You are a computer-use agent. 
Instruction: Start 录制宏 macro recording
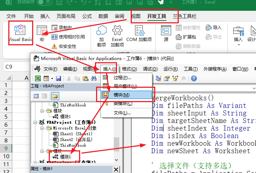pyautogui.click(x=62, y=28)
